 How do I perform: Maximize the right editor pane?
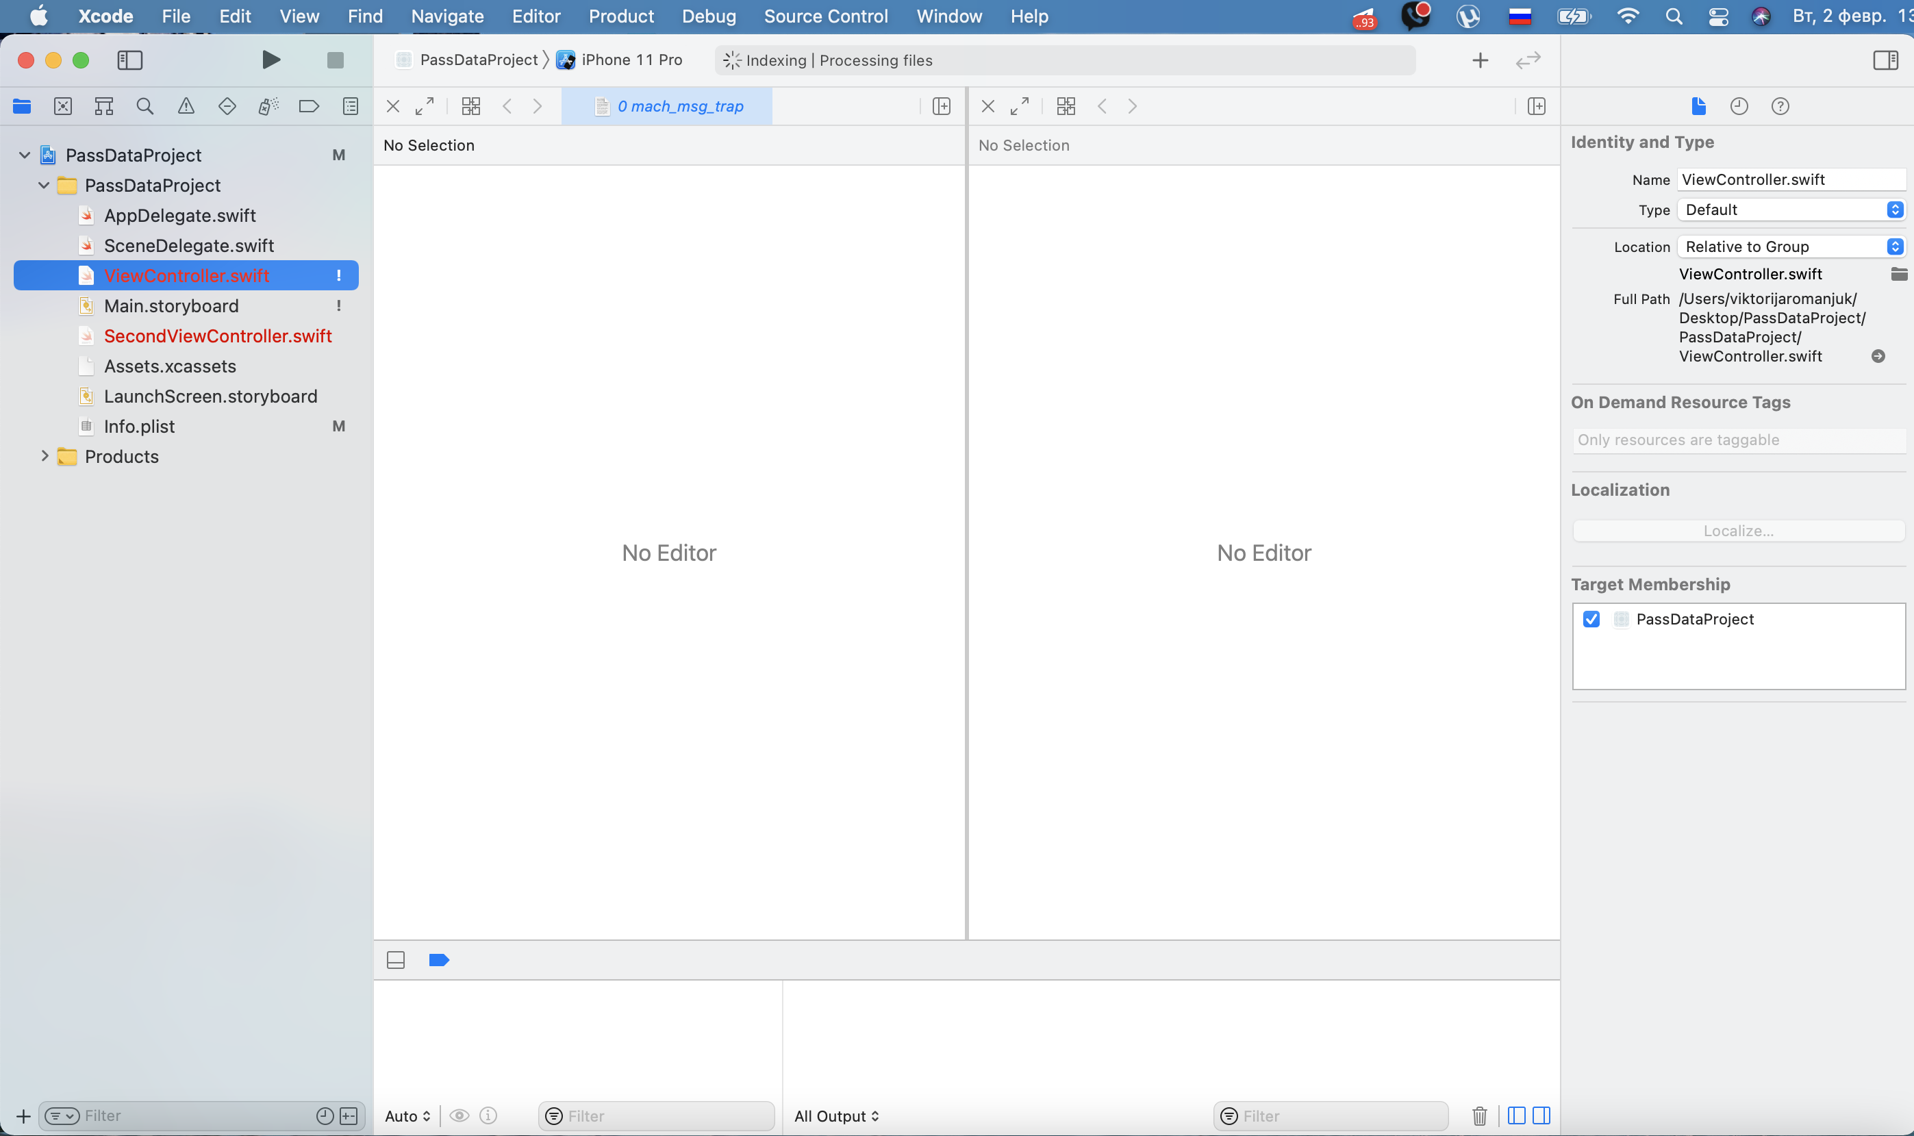click(1020, 106)
